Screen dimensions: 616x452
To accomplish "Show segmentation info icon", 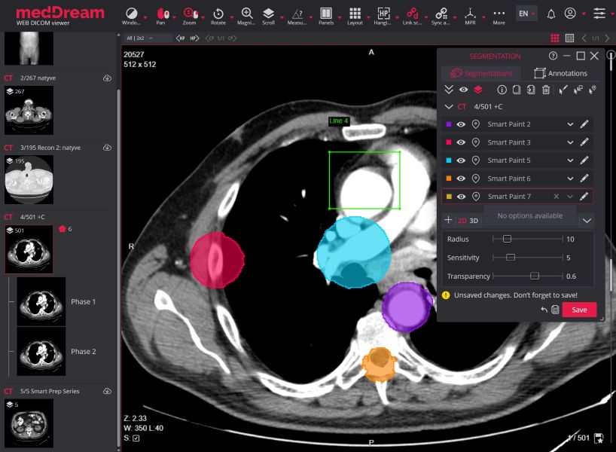I will (502, 90).
